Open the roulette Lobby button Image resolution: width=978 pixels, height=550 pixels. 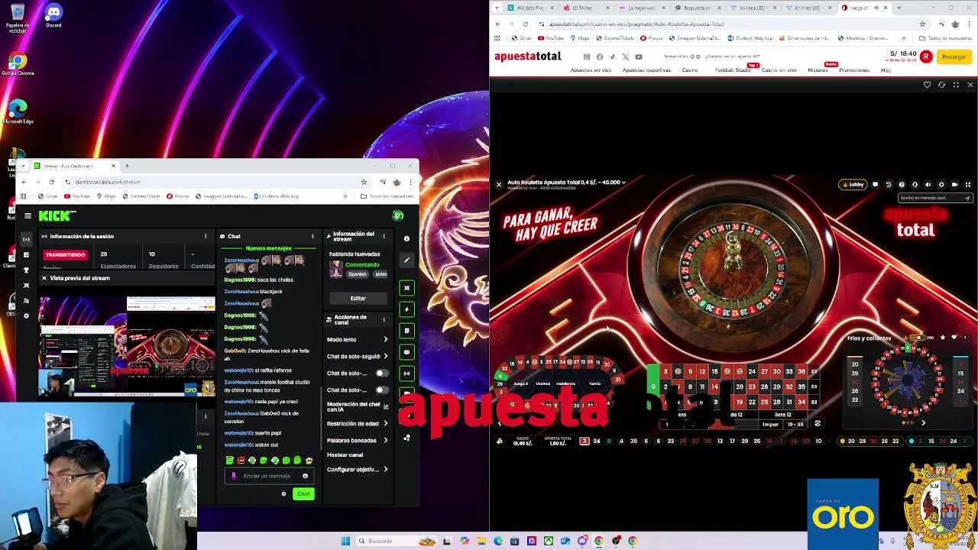tap(853, 184)
